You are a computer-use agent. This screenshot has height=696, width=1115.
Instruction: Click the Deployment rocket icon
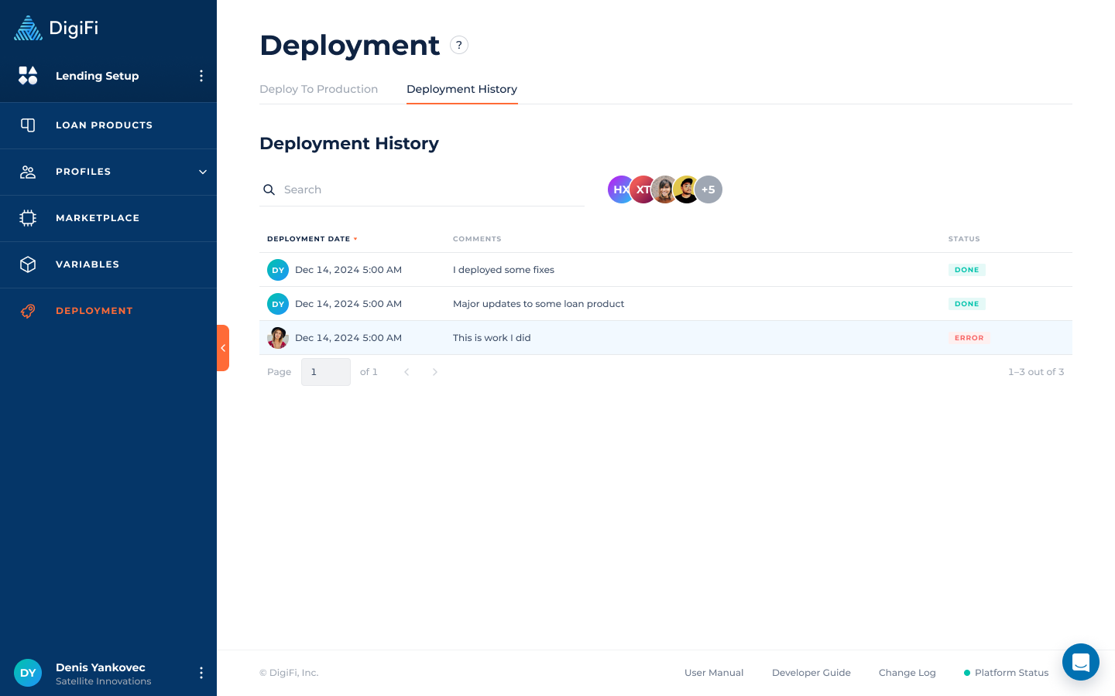coord(28,311)
